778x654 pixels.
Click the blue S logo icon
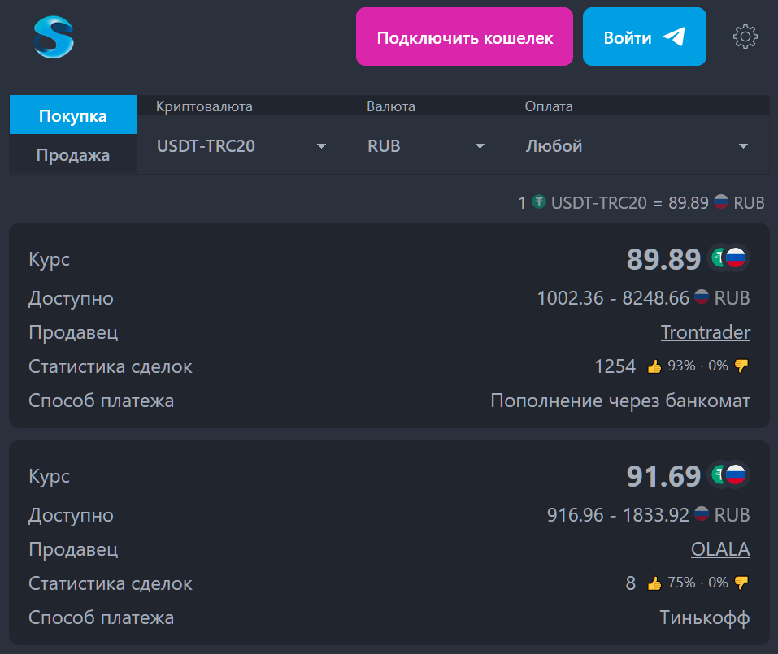pyautogui.click(x=54, y=37)
